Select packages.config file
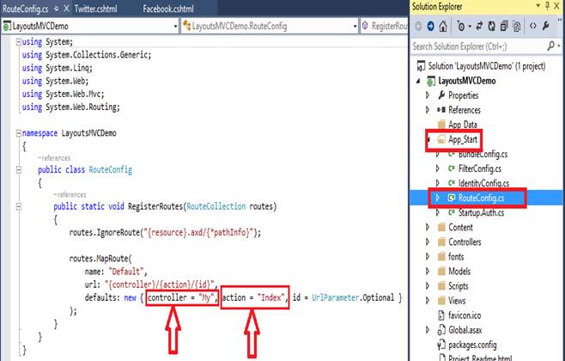565x361 pixels. (x=472, y=345)
